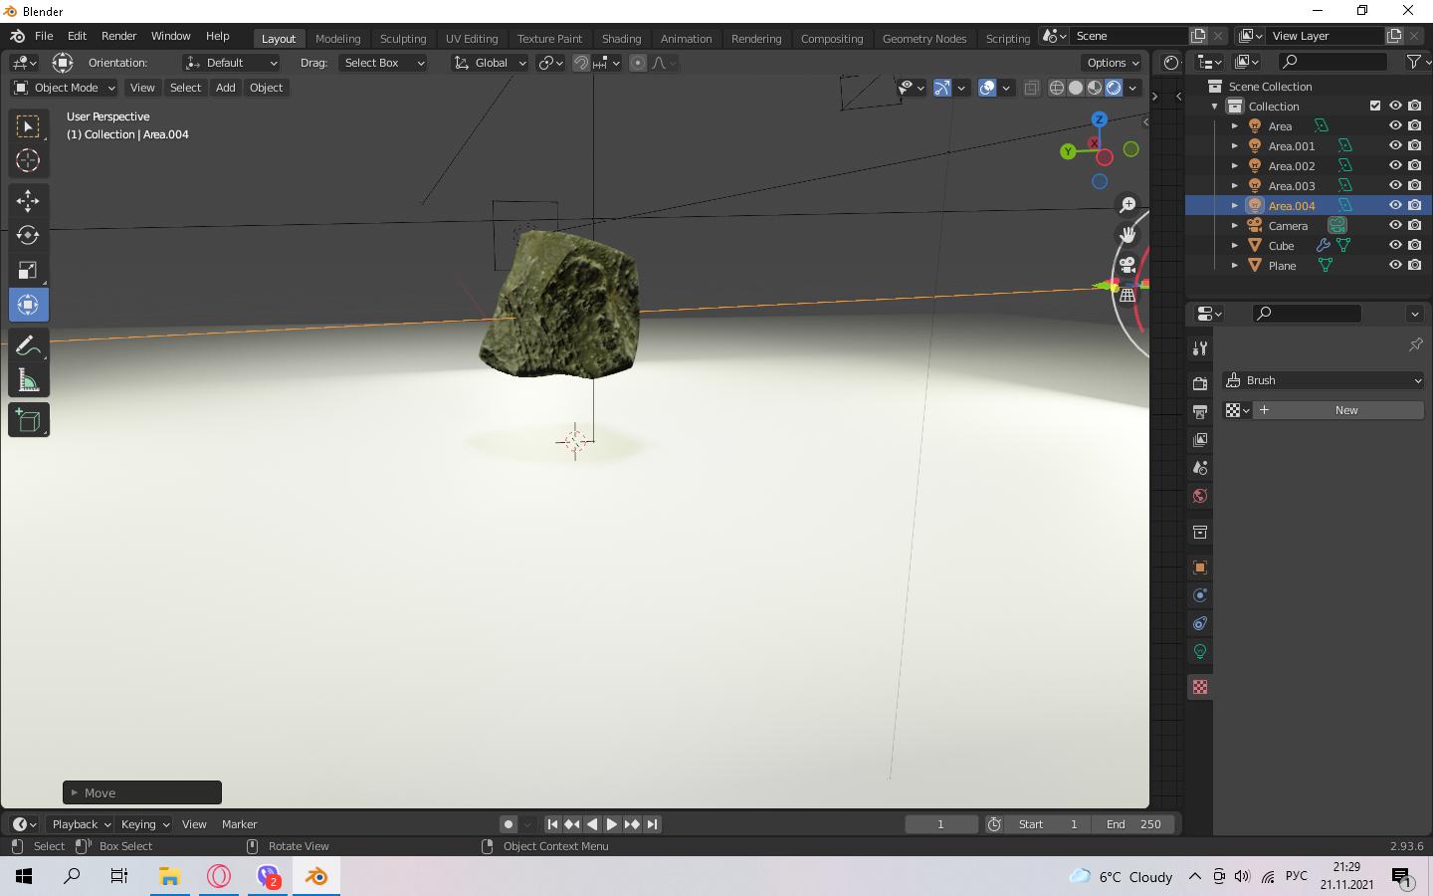The height and width of the screenshot is (896, 1433).
Task: Select the 3D Cursor tool
Action: pyautogui.click(x=28, y=160)
